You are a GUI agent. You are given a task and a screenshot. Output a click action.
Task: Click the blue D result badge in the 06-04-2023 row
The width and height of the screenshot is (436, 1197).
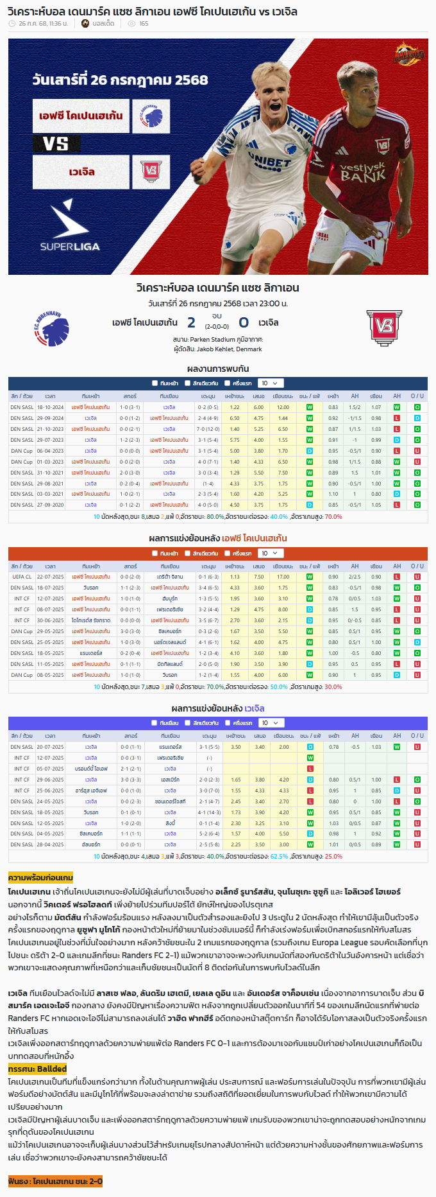click(310, 451)
